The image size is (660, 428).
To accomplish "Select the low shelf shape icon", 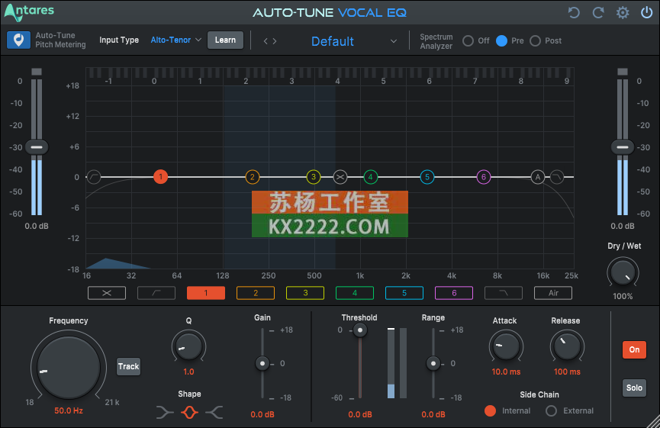I will [165, 413].
